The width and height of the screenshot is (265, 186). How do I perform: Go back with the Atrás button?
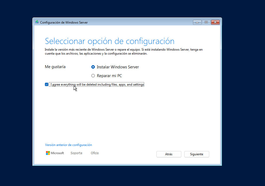pos(169,154)
